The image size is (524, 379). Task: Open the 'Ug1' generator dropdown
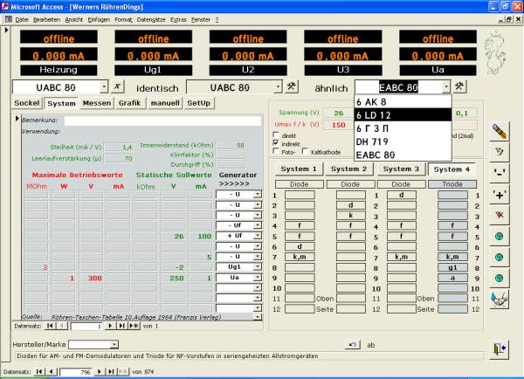[258, 266]
